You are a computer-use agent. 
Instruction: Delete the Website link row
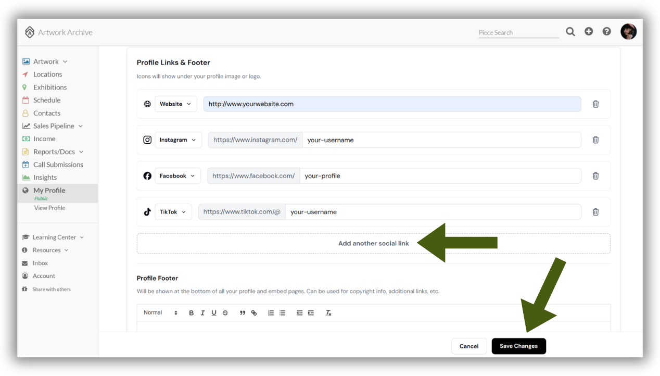[595, 104]
